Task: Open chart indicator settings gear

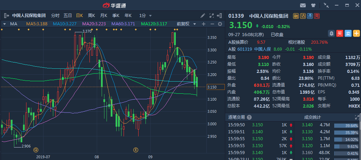Action: (220, 24)
